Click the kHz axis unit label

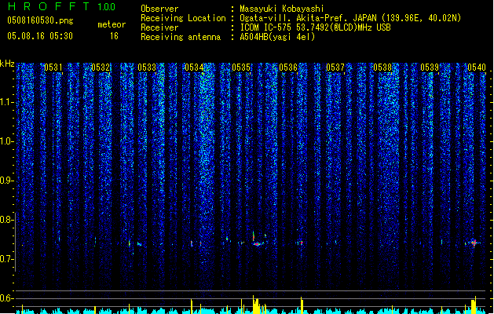(x=7, y=64)
